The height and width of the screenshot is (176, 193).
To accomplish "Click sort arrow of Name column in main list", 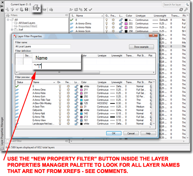I will 102,16.
